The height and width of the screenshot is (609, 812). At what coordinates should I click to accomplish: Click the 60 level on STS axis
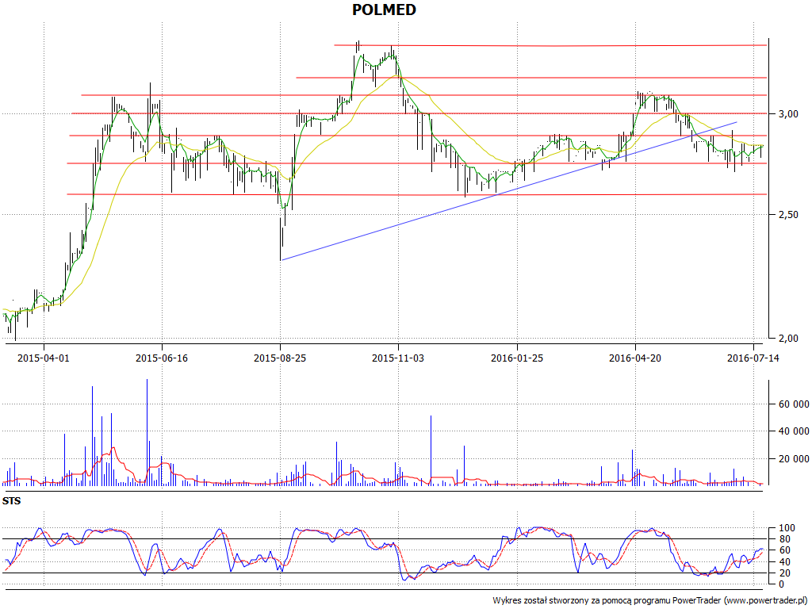784,550
